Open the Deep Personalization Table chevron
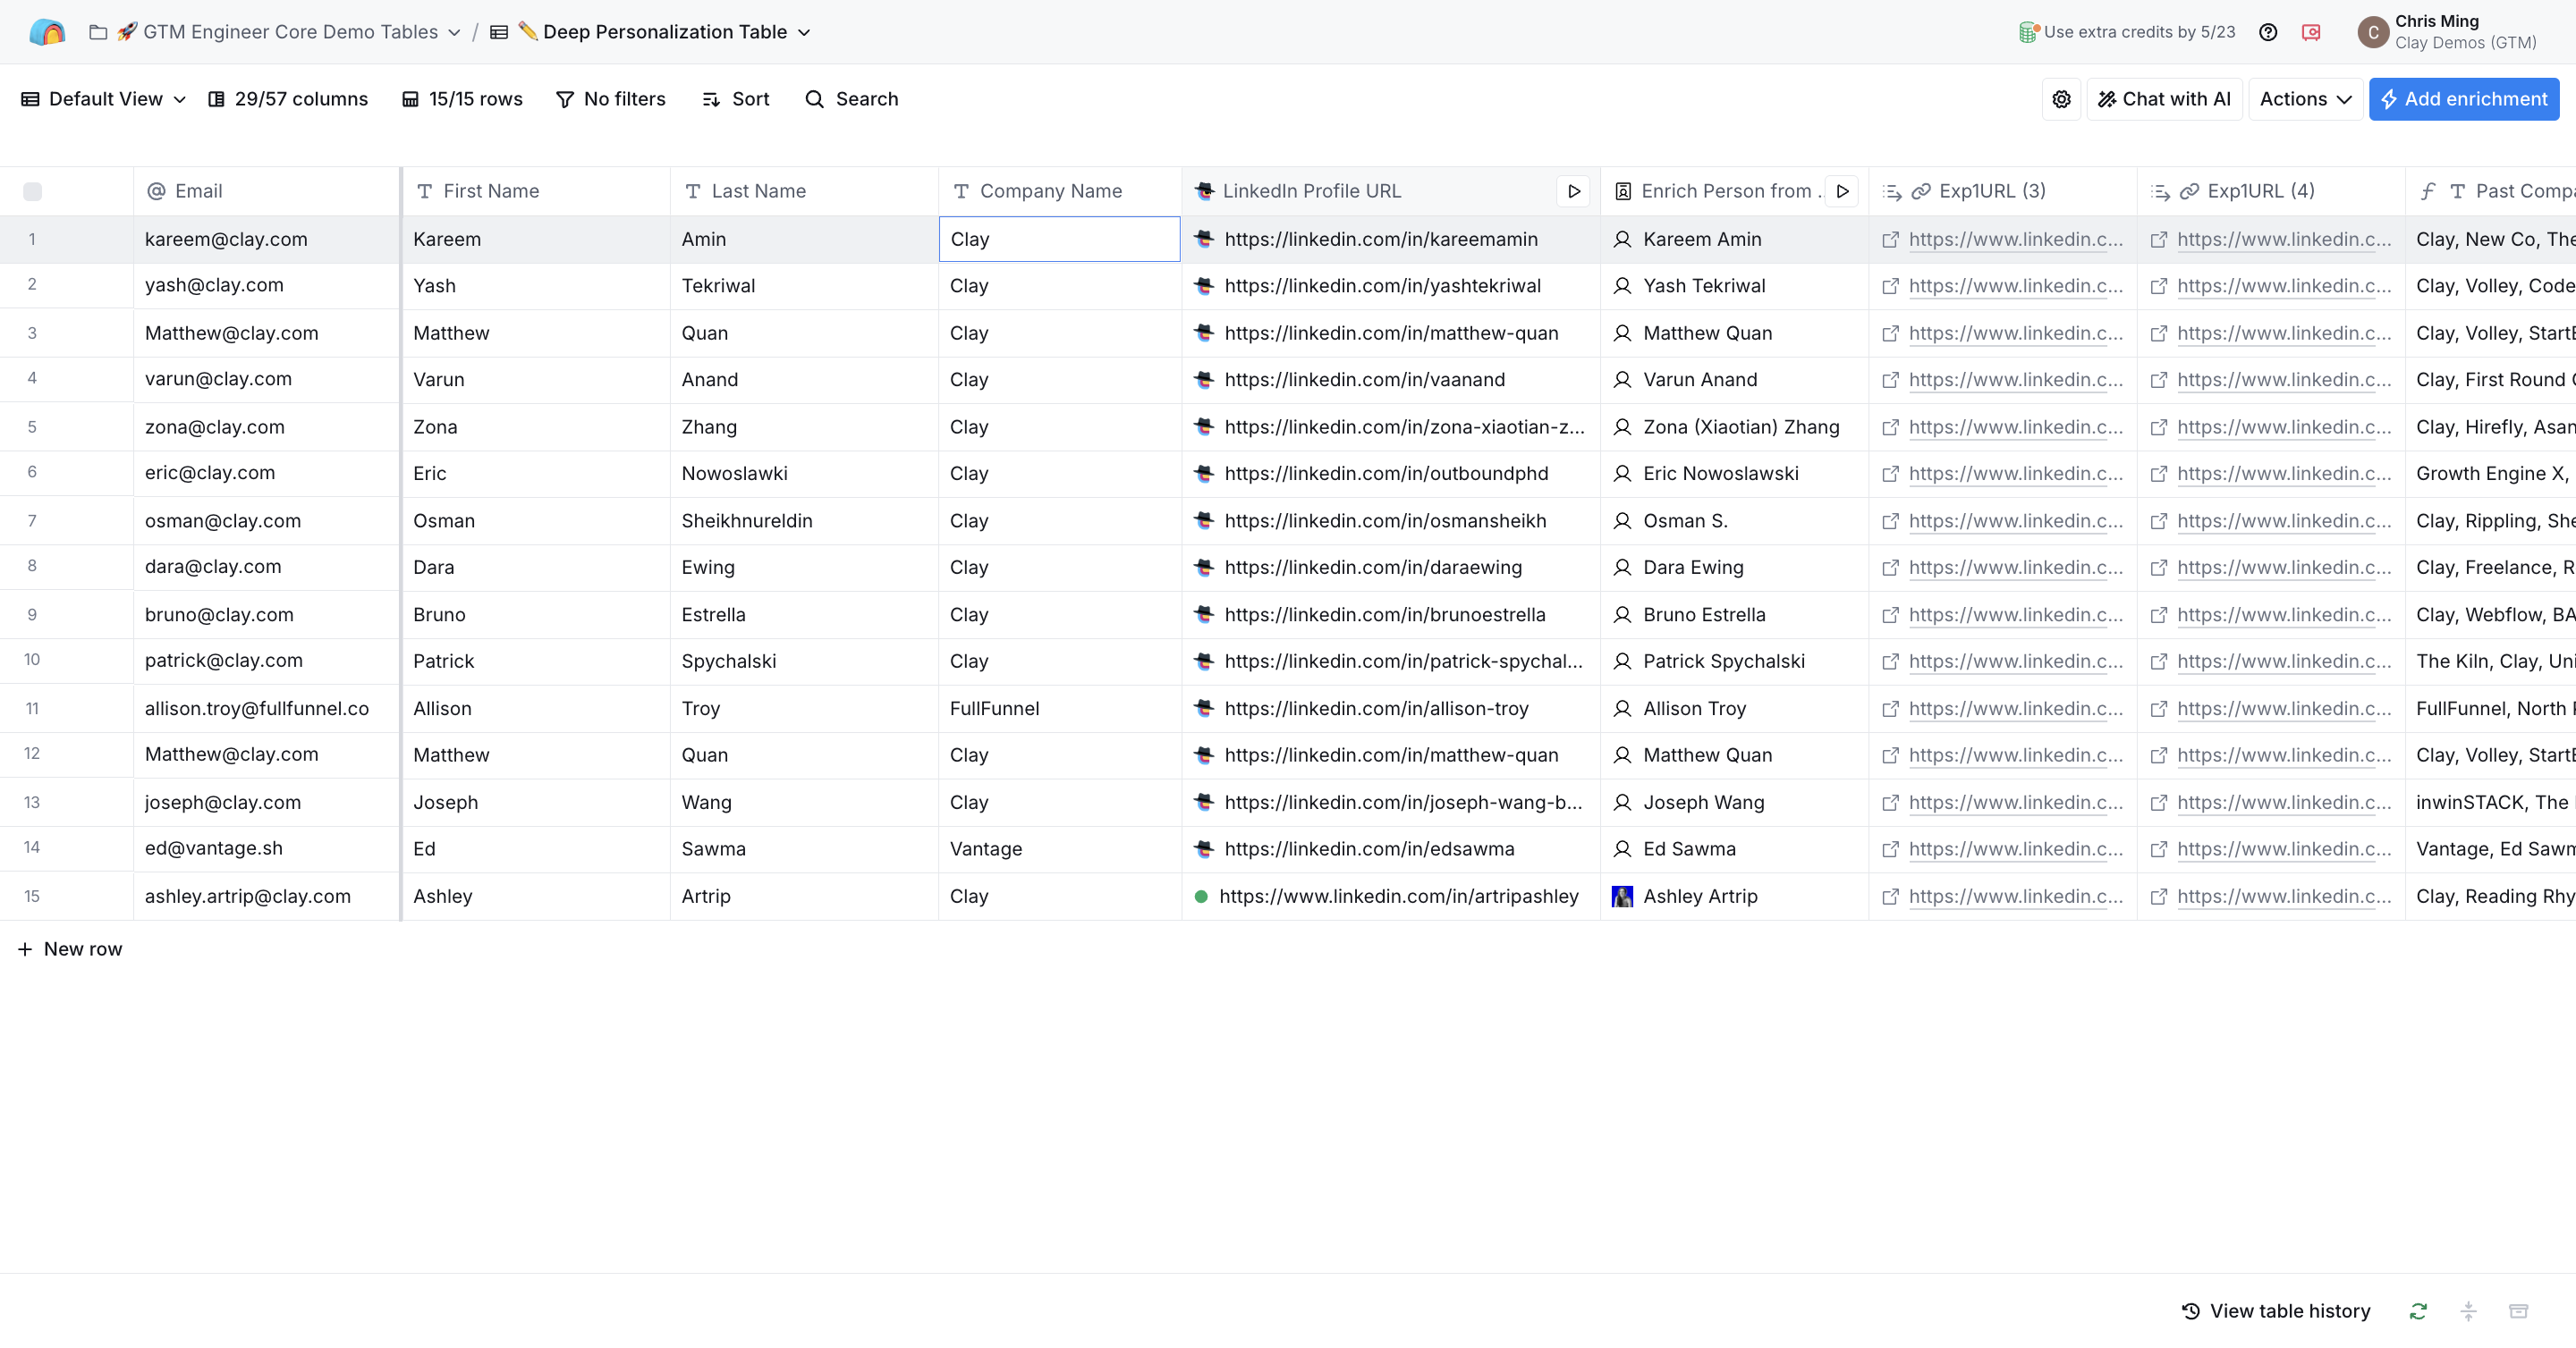This screenshot has width=2576, height=1348. [803, 32]
